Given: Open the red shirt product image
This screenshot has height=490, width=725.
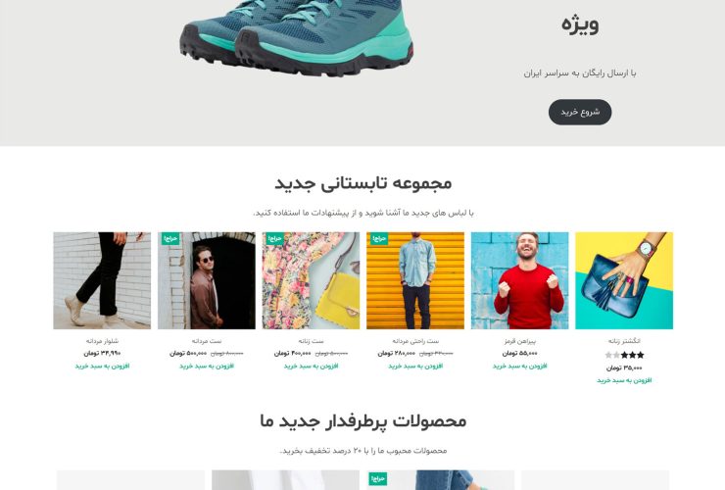Looking at the screenshot, I should pyautogui.click(x=519, y=280).
